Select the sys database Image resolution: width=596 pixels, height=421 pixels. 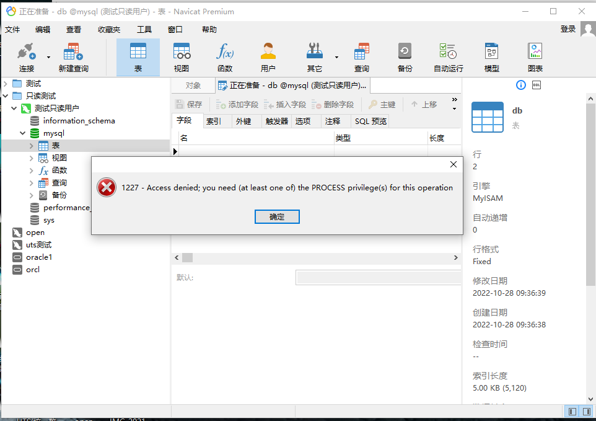tap(49, 220)
